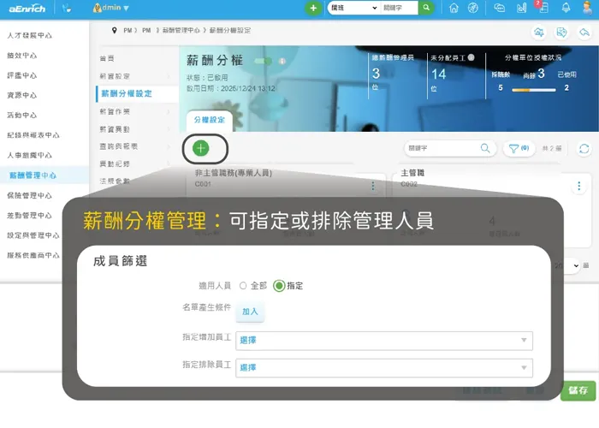Click info icon beside 薪酬分權 toggle
Image resolution: width=599 pixels, height=428 pixels.
[x=282, y=61]
